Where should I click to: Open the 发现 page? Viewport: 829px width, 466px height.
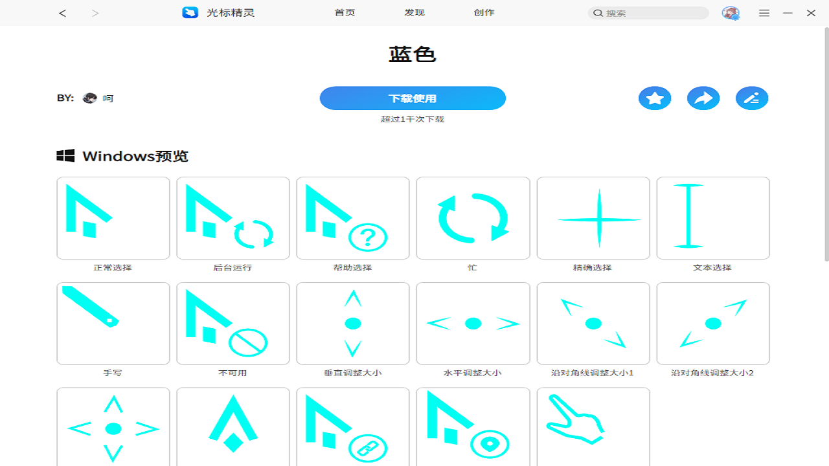tap(414, 12)
